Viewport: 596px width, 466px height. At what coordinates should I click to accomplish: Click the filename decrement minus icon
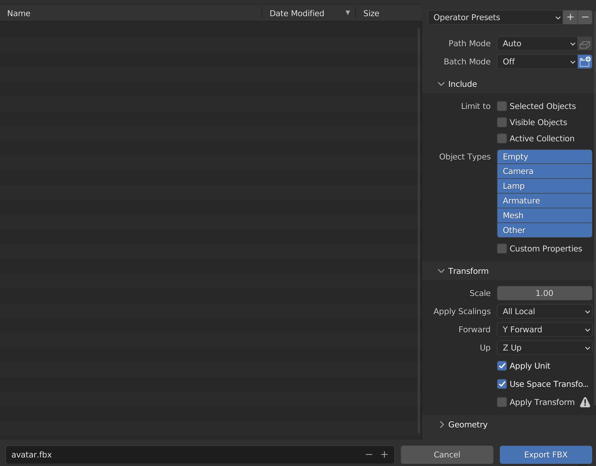coord(369,455)
